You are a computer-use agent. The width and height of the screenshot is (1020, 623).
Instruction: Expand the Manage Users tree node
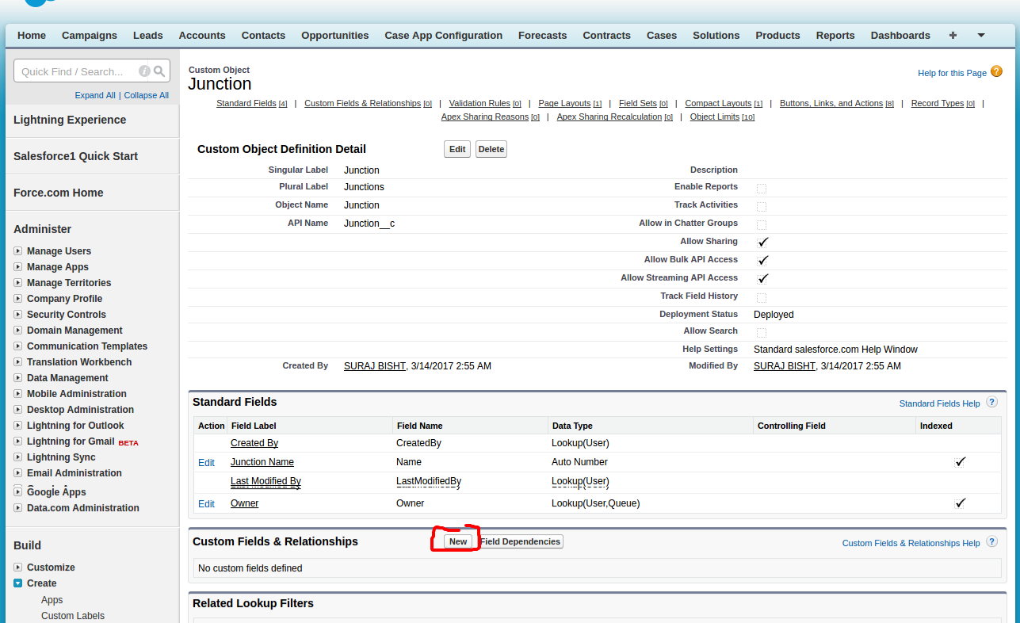(x=17, y=251)
